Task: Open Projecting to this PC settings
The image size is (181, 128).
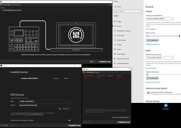Action: (123, 59)
